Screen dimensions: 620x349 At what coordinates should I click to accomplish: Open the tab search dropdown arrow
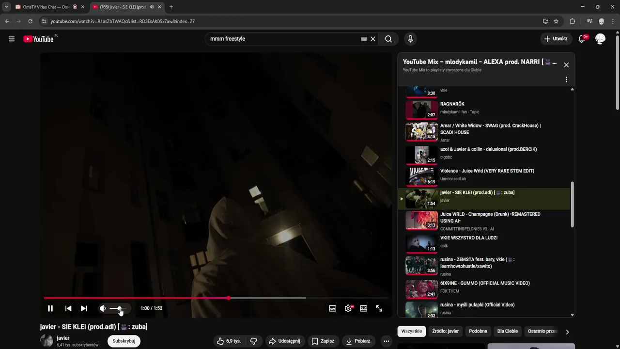point(6,7)
